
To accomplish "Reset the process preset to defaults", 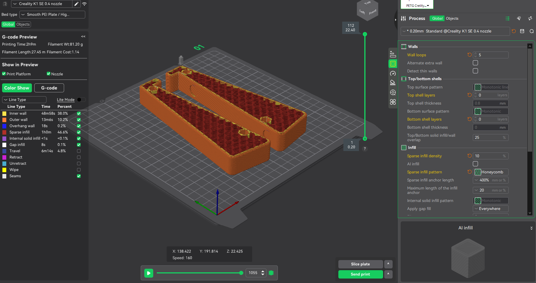I will (514, 31).
